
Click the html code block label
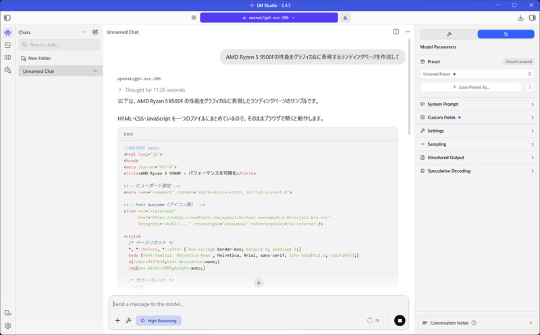click(x=128, y=134)
